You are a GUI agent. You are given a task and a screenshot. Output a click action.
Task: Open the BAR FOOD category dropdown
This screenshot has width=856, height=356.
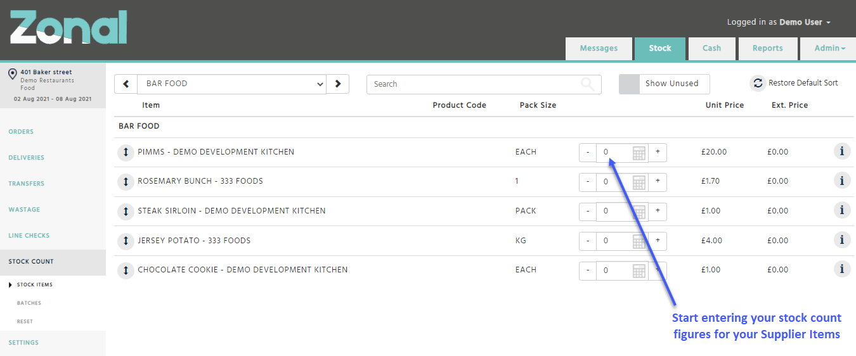click(231, 84)
